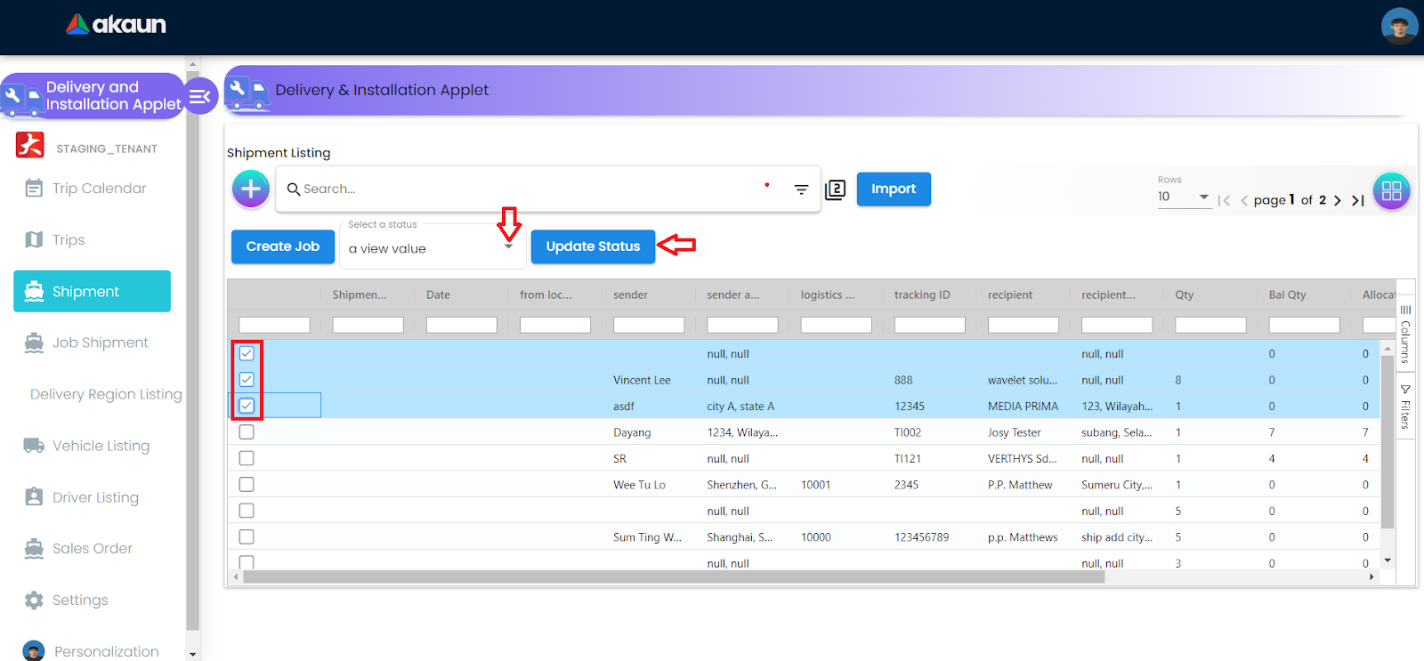Open user profile avatar
This screenshot has height=661, width=1424.
(x=1399, y=27)
